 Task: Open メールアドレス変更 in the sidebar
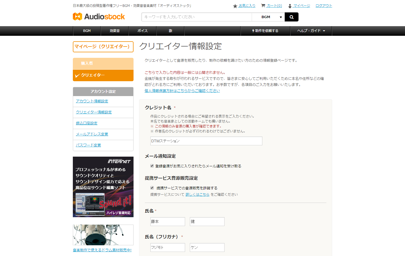coord(92,134)
